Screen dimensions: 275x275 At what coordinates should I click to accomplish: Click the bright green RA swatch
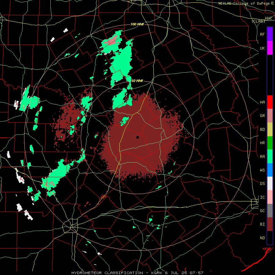[x=270, y=156]
